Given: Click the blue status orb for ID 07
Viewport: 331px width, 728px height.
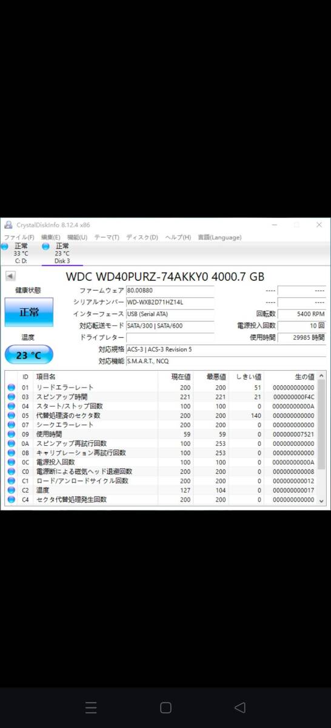Looking at the screenshot, I should 11,425.
